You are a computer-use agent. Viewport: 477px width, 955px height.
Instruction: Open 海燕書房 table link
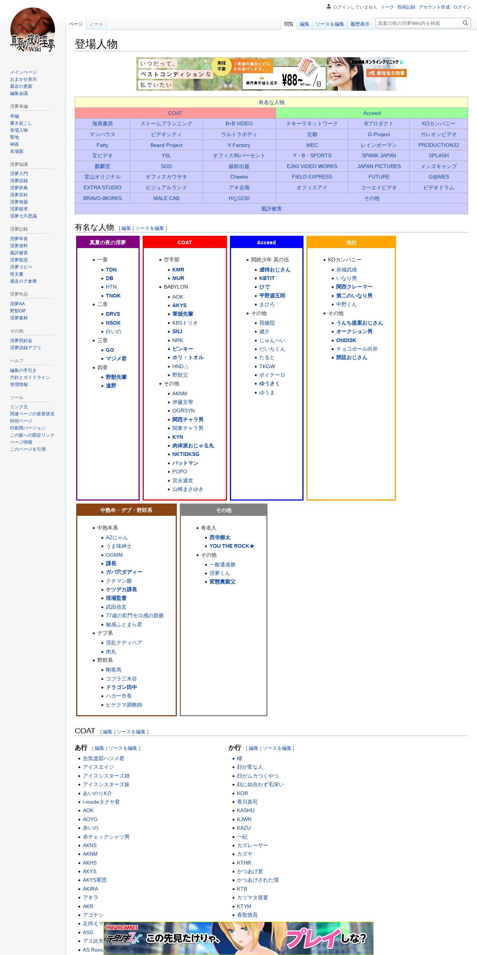pyautogui.click(x=103, y=123)
